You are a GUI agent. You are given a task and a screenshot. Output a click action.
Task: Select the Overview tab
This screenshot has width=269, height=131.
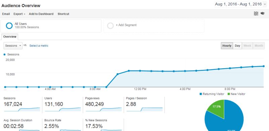click(x=10, y=37)
